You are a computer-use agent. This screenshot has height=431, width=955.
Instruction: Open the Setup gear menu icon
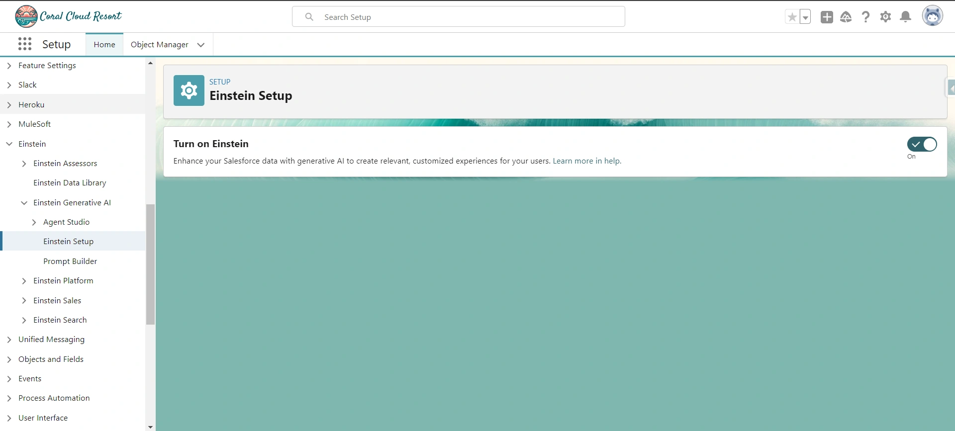point(886,17)
